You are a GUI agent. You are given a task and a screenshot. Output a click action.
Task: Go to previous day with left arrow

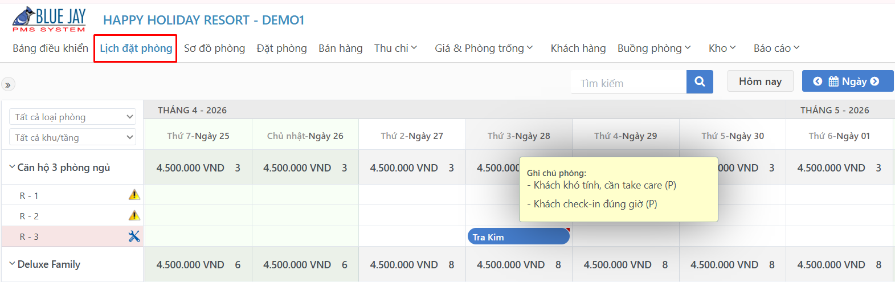point(818,81)
